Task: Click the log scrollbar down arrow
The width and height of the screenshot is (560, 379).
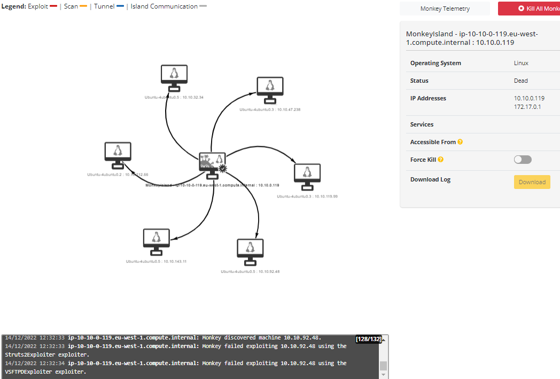Action: 383,375
